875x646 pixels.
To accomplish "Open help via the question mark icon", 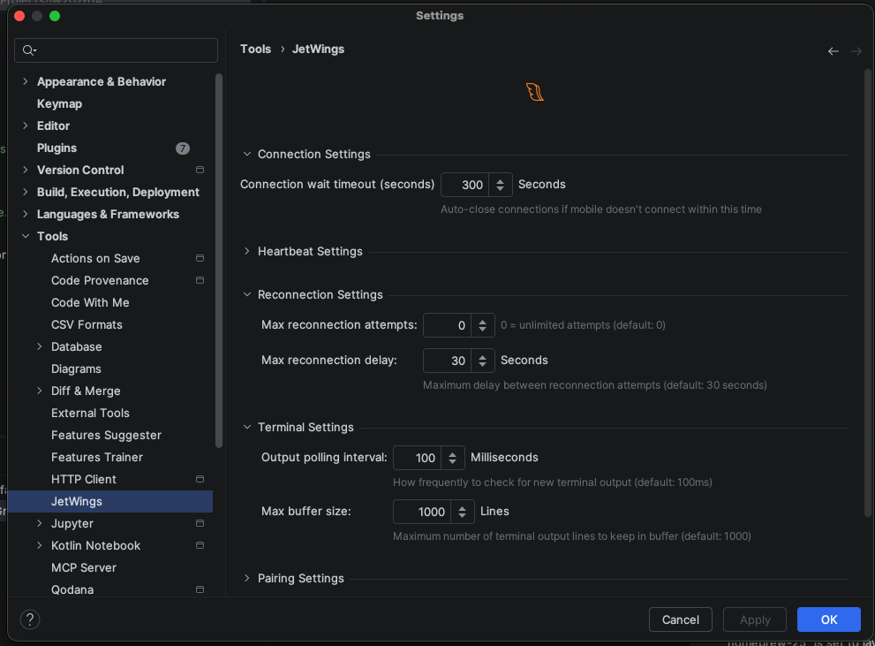I will point(29,619).
